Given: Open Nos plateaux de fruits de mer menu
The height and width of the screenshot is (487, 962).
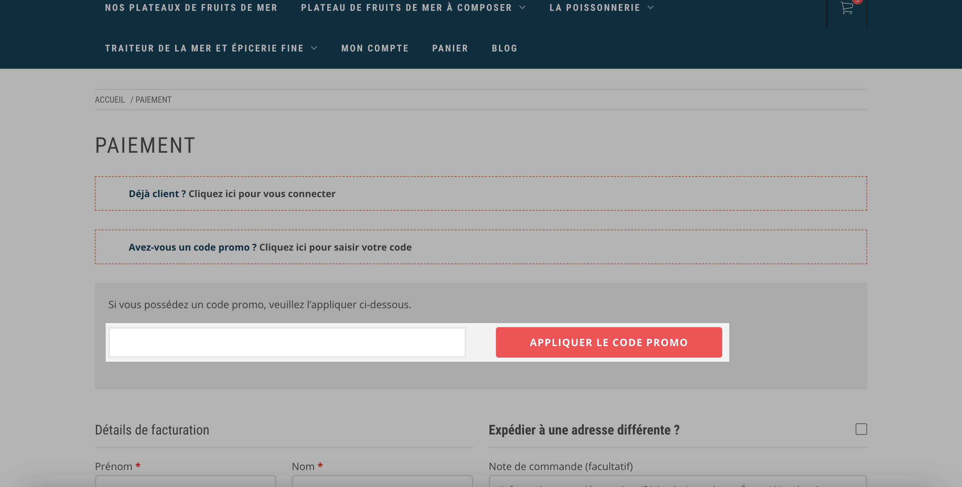Looking at the screenshot, I should 191,7.
